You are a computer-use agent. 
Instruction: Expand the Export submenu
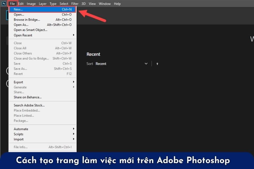coord(18,82)
